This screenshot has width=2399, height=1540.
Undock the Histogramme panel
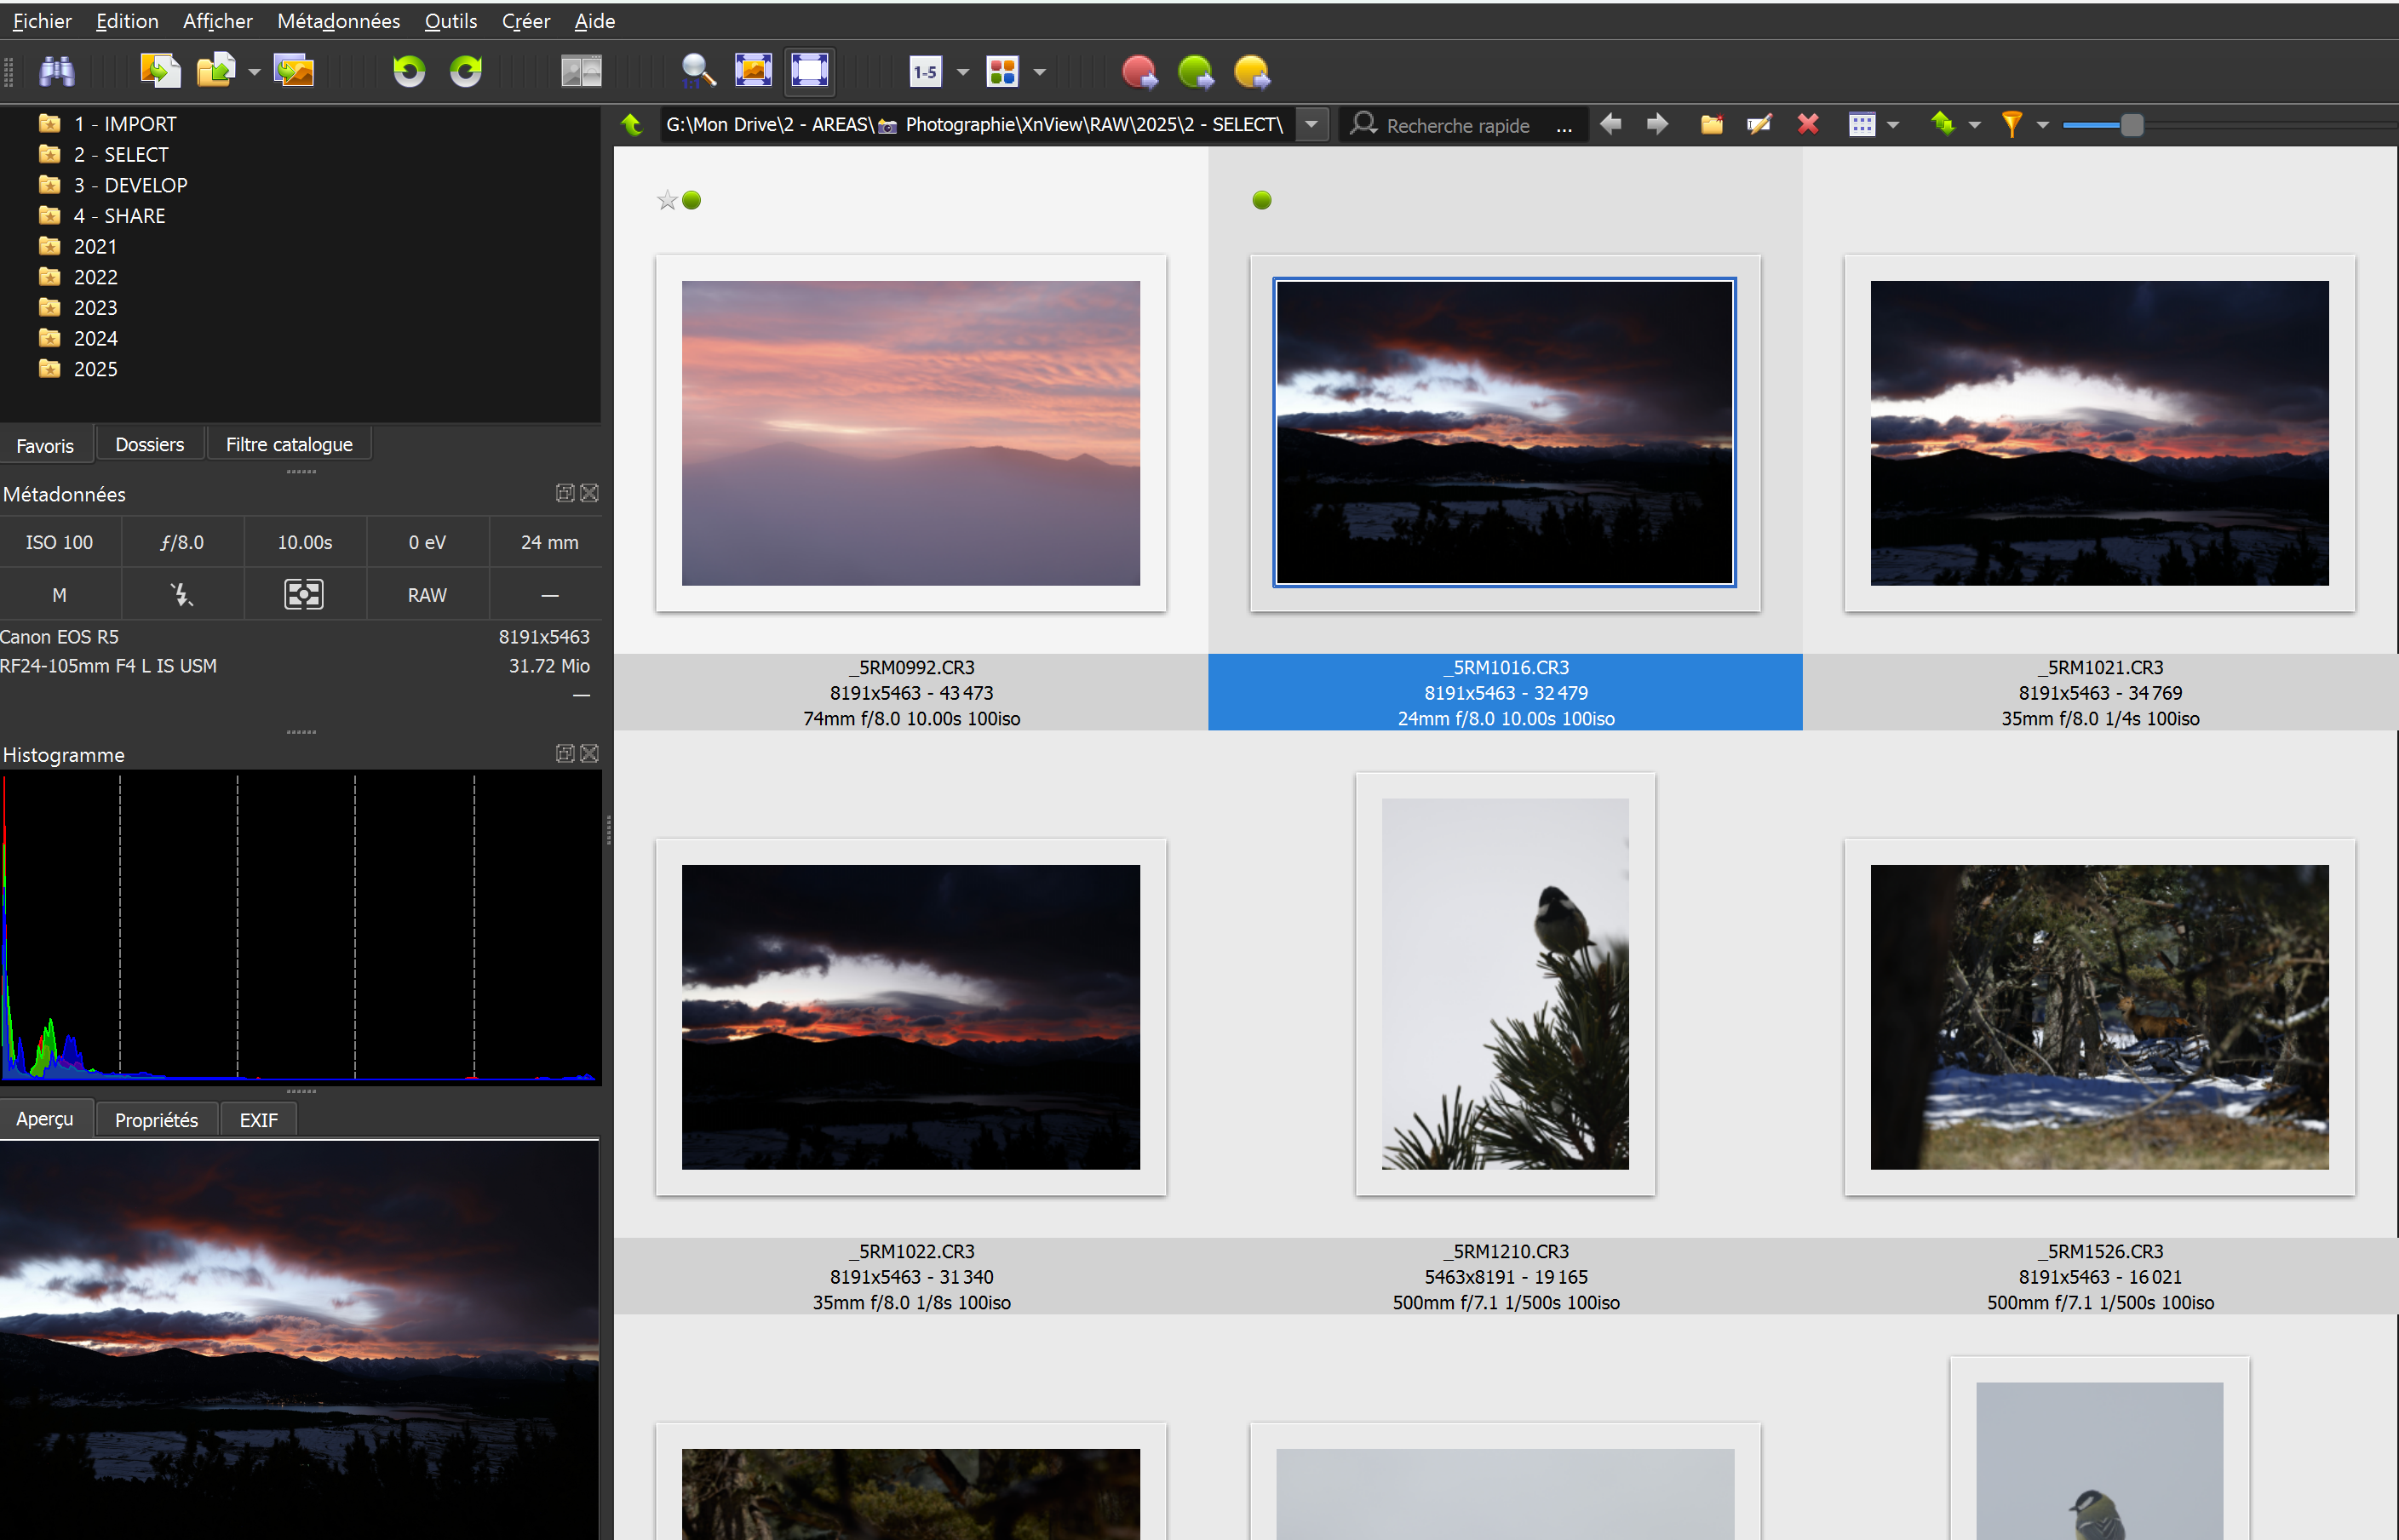click(x=565, y=754)
